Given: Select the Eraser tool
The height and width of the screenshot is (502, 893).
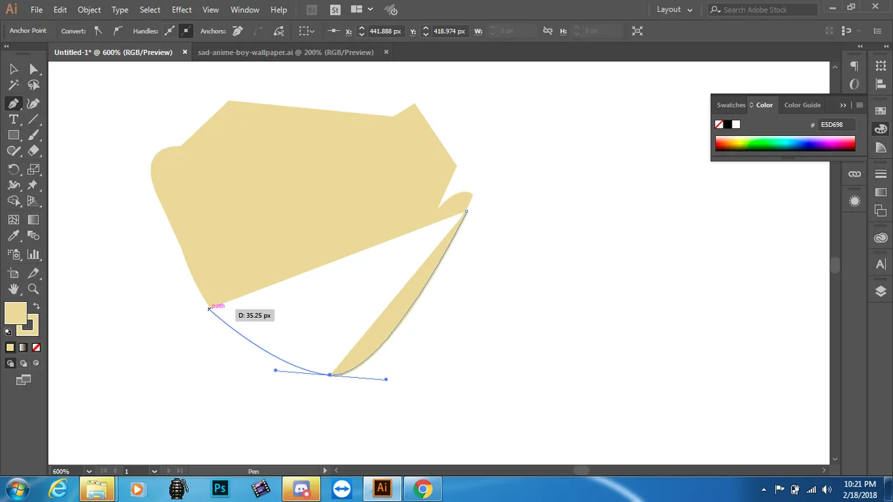Looking at the screenshot, I should [33, 151].
